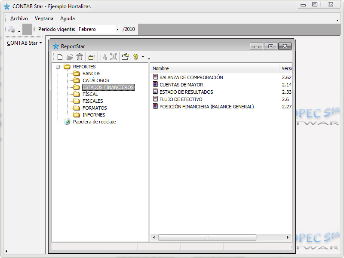
Task: Open dropdown arrow beside the yellow figure icon
Action: 143,57
